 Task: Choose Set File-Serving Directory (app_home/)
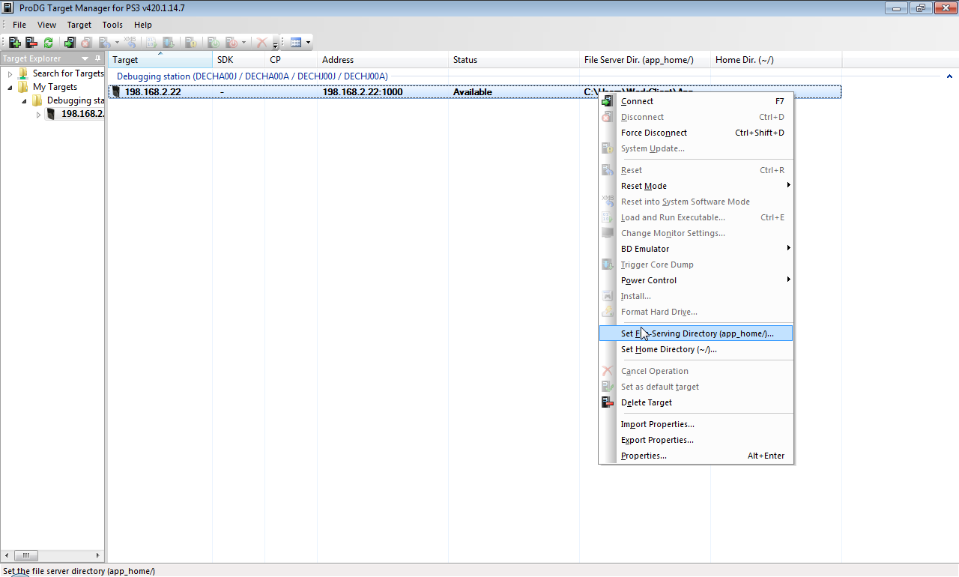tap(696, 333)
